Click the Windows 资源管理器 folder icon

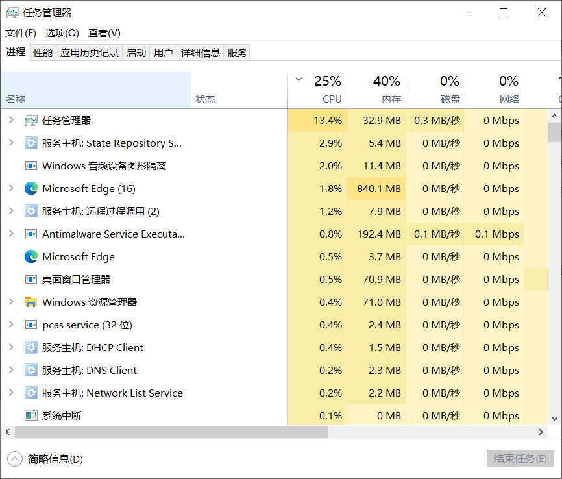[31, 302]
